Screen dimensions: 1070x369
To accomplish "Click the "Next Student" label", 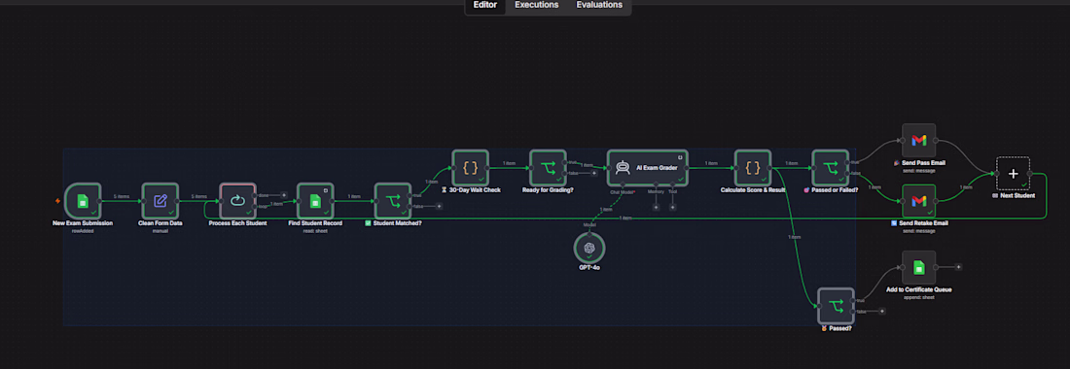I will [1017, 195].
